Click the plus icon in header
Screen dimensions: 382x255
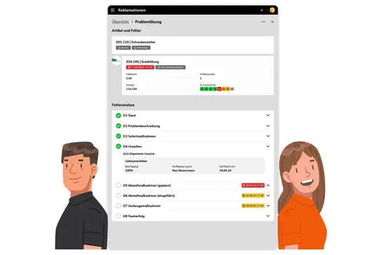[x=262, y=11]
